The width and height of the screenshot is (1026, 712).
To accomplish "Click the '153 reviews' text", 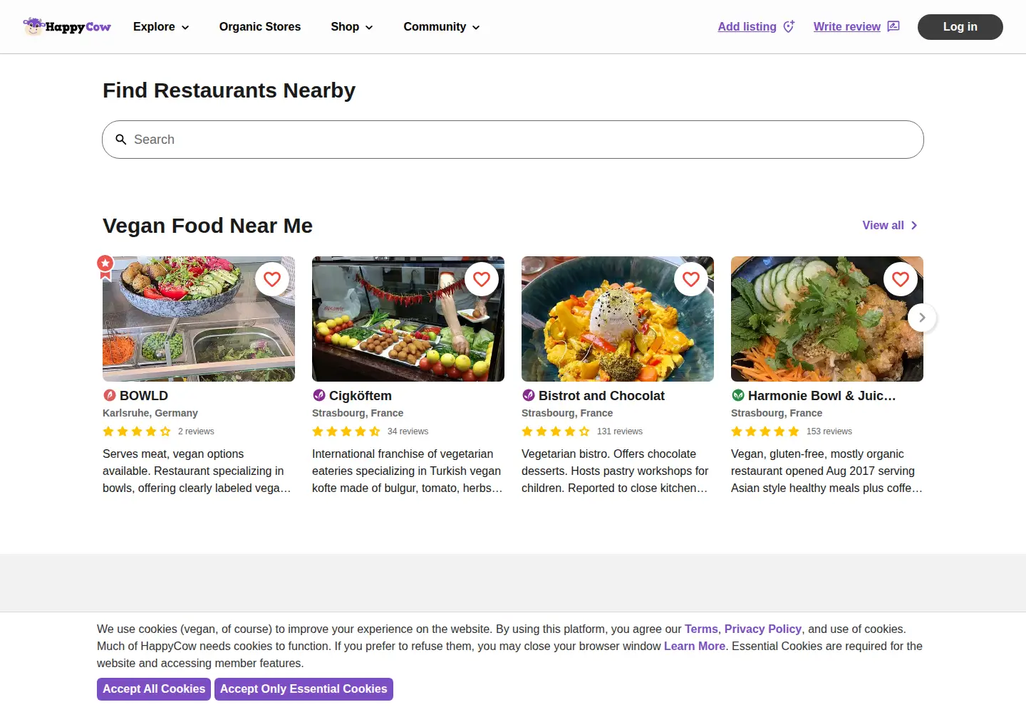I will 829,431.
